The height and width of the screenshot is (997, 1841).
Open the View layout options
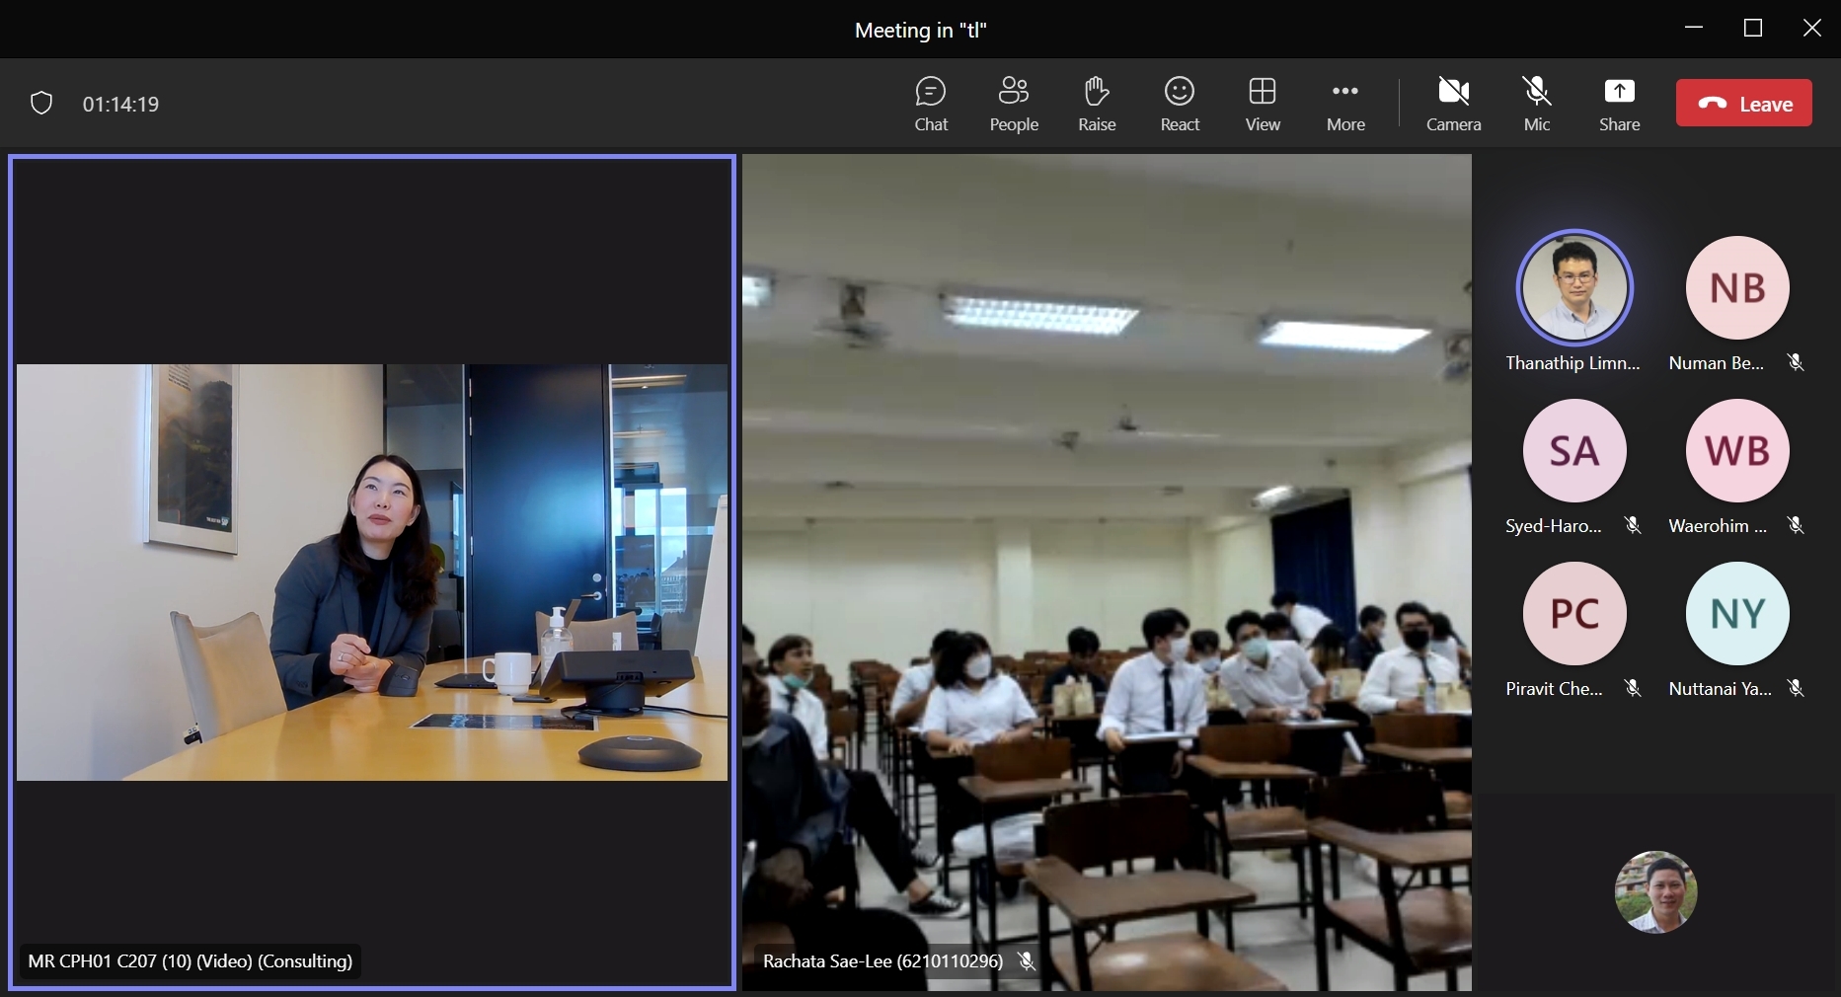1263,104
